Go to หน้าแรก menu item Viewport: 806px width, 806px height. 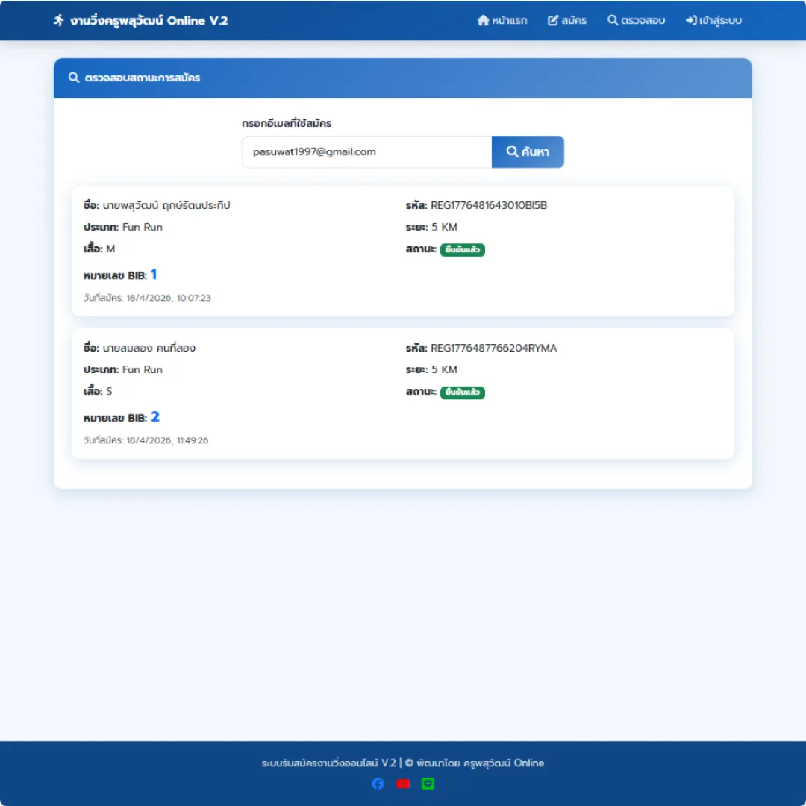(502, 21)
